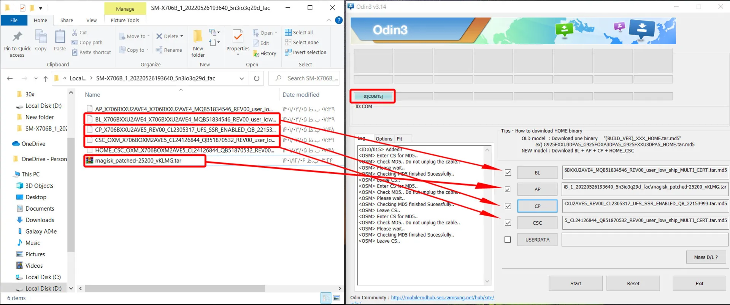
Task: Click Copy path in ribbon
Action: 87,43
